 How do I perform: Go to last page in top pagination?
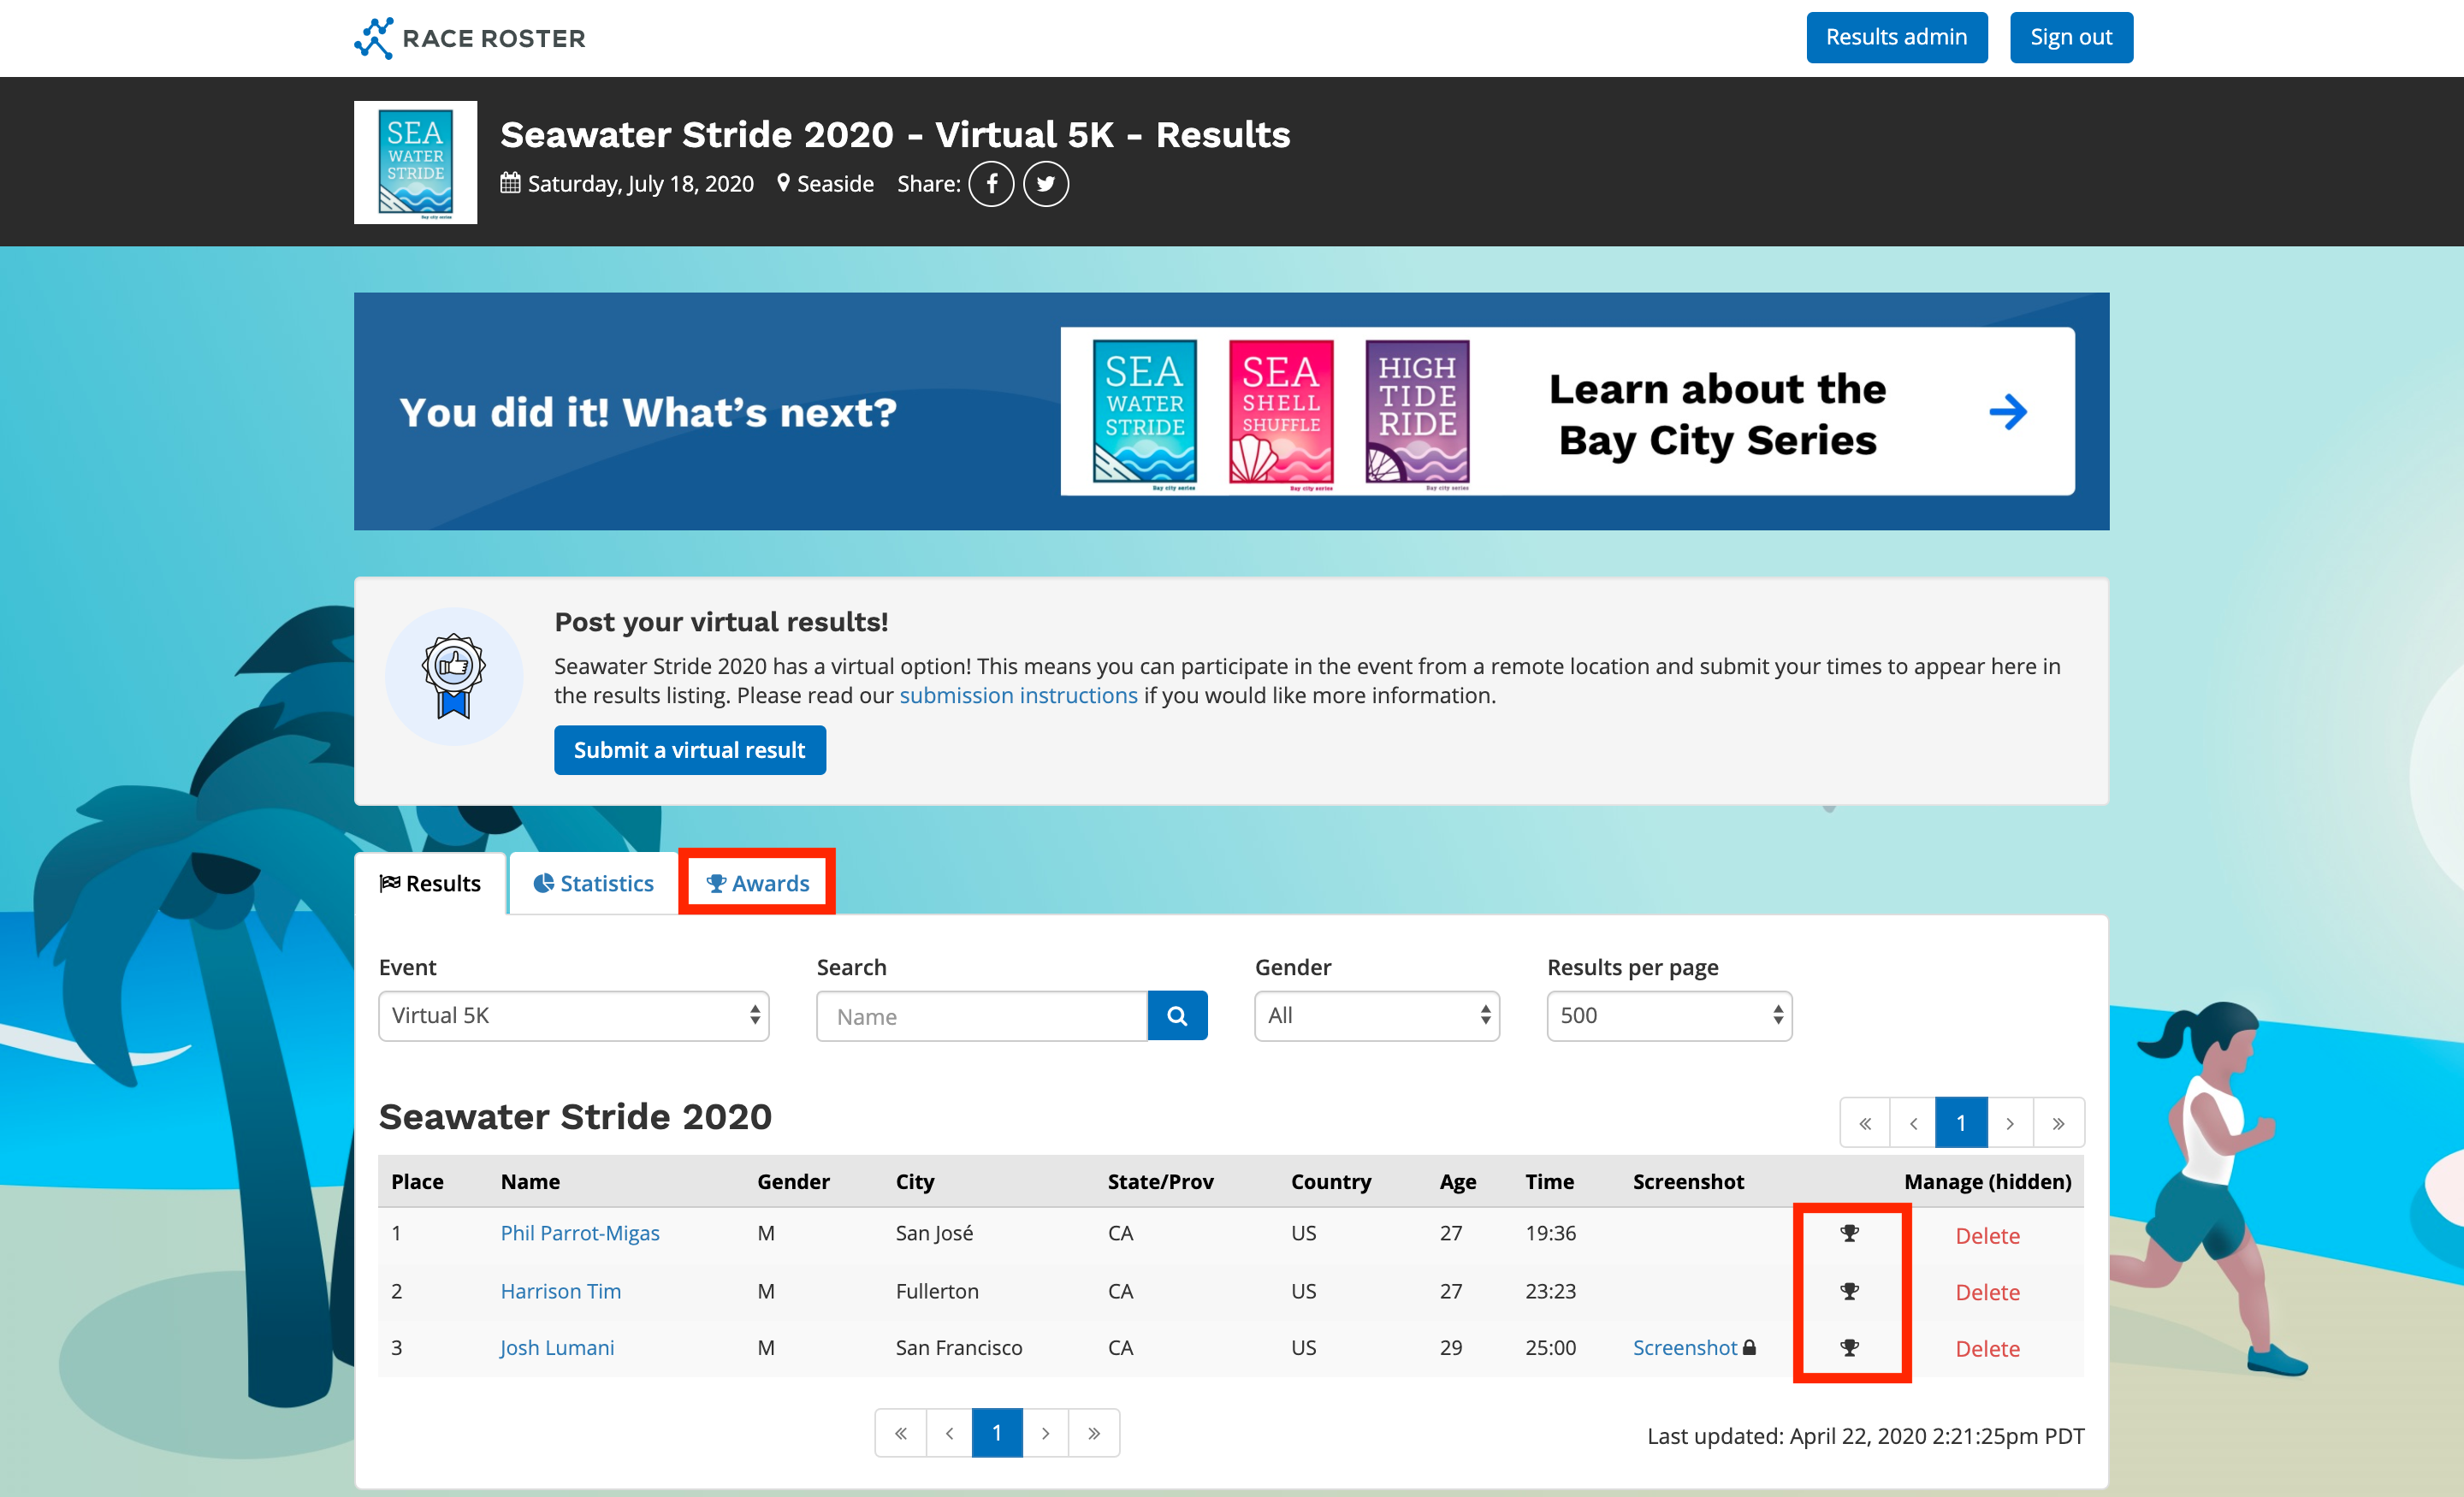[2059, 1123]
